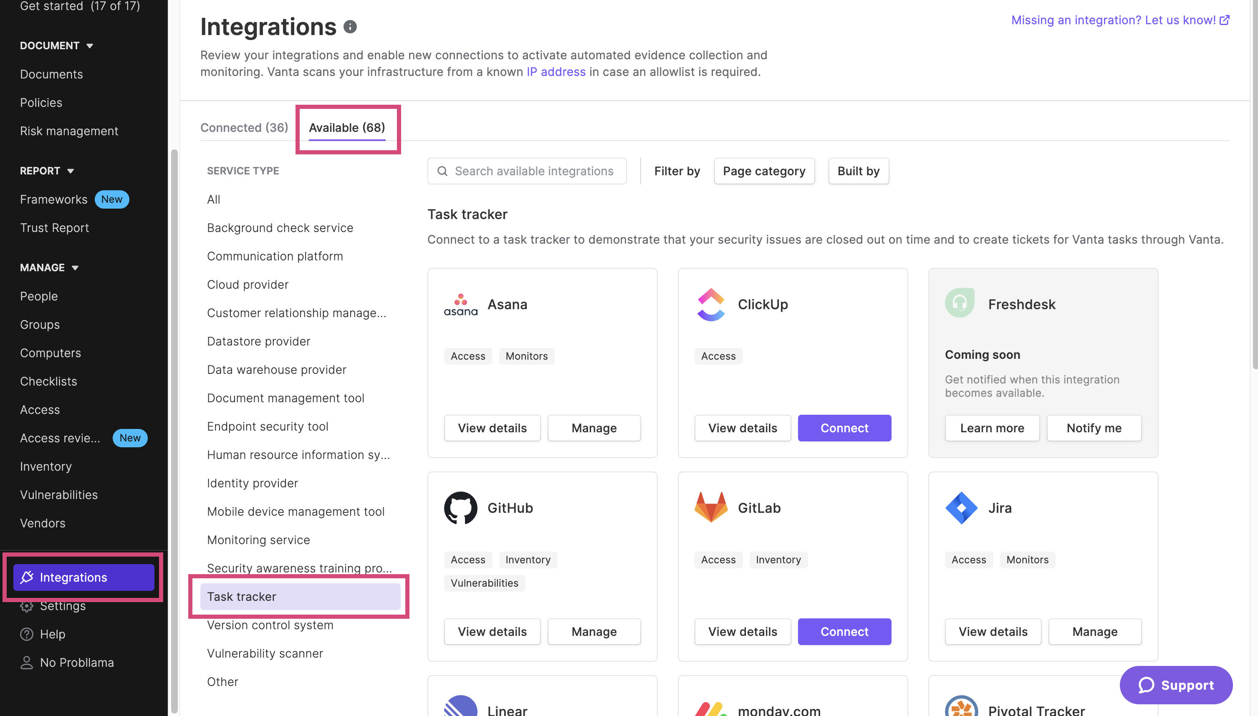Image resolution: width=1258 pixels, height=716 pixels.
Task: Filter by Cloud provider service type
Action: coord(248,284)
